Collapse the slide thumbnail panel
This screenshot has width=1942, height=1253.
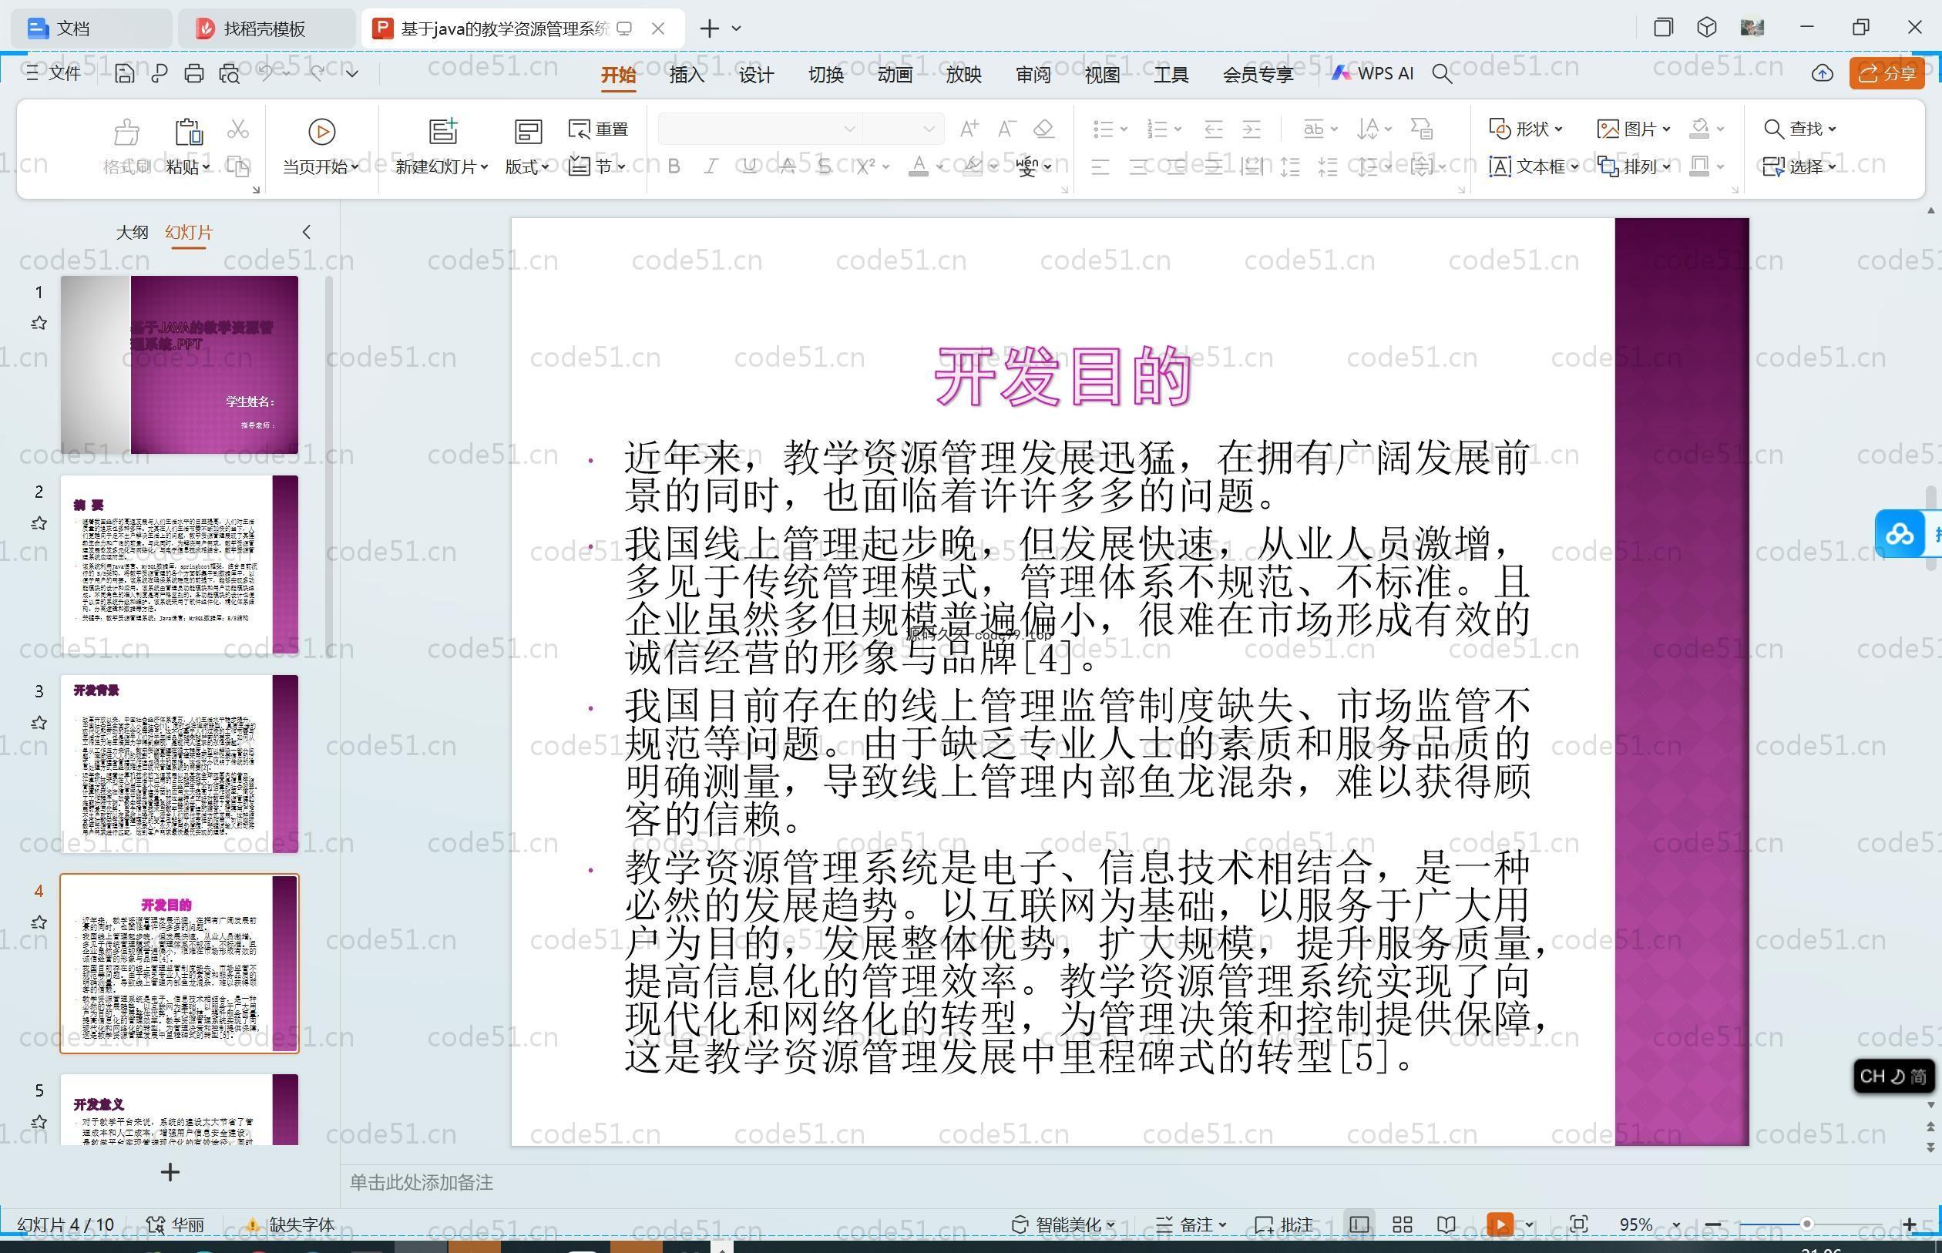coord(307,232)
